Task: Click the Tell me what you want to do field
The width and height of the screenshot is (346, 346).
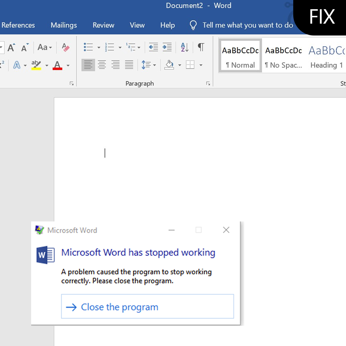Action: [x=247, y=25]
